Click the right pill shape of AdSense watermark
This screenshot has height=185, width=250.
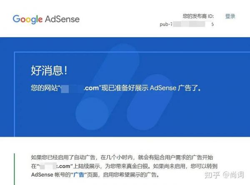150,102
